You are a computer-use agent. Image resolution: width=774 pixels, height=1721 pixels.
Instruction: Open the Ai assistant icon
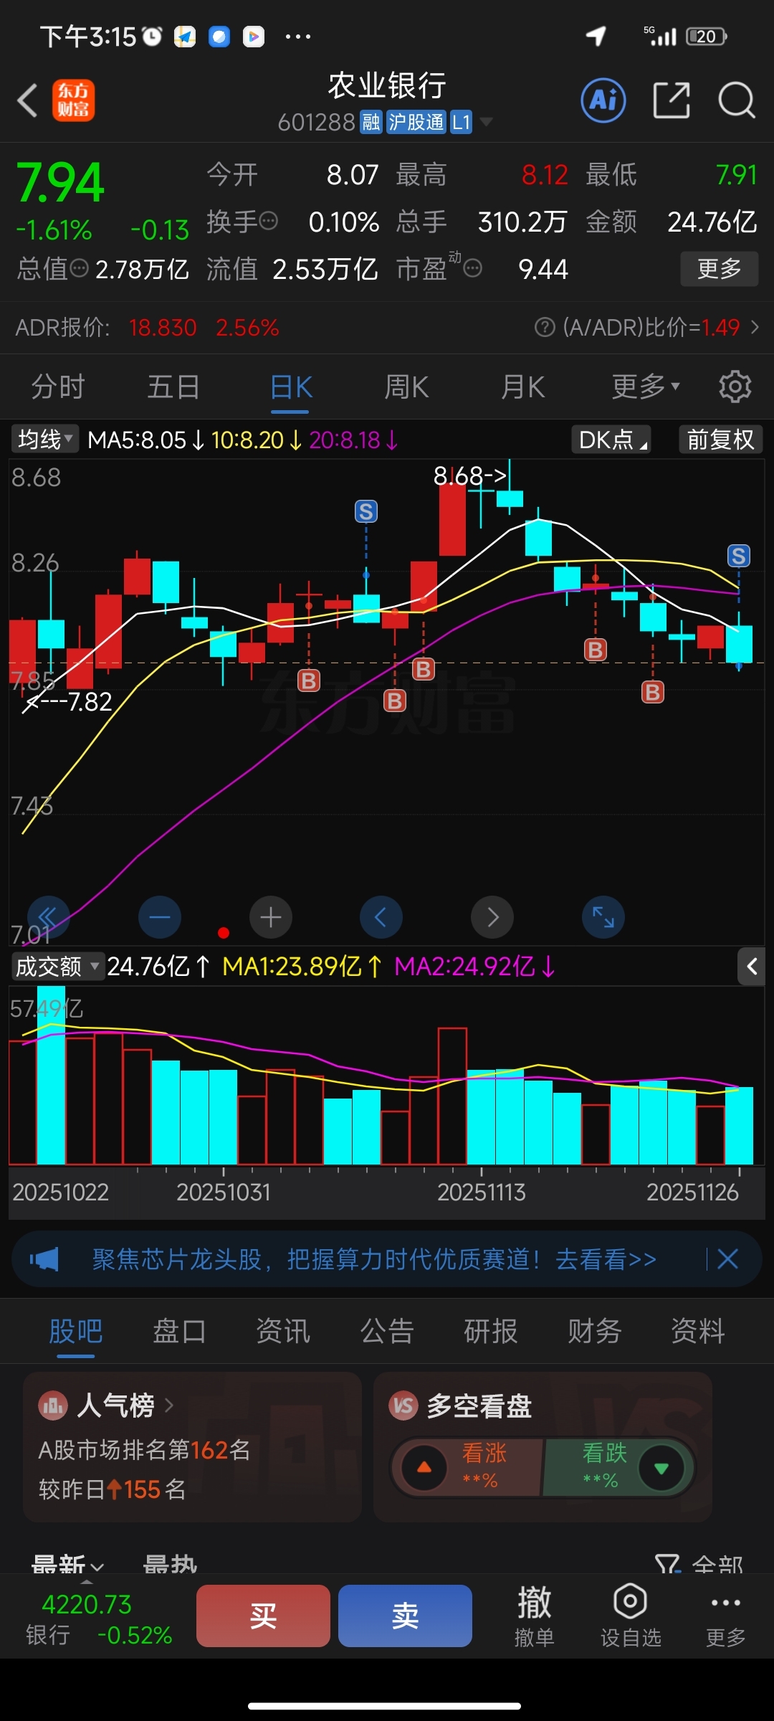tap(603, 100)
